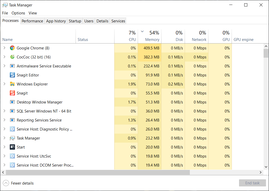The height and width of the screenshot is (191, 269).
Task: Click the Snagit Editor icon
Action: click(12, 75)
